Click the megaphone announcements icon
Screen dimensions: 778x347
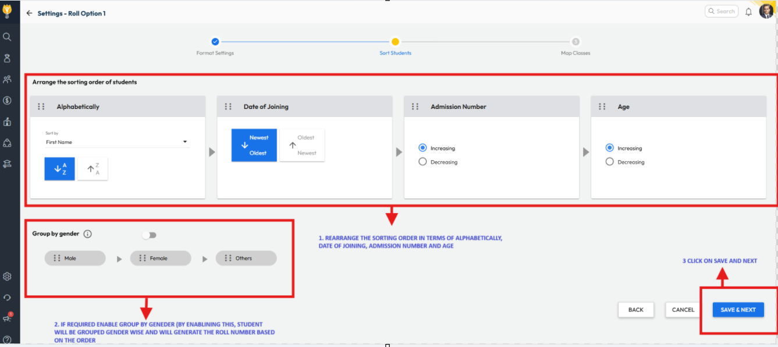7,318
